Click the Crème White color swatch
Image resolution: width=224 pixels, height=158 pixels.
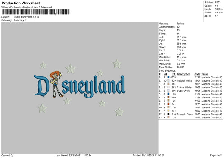coord(168,87)
